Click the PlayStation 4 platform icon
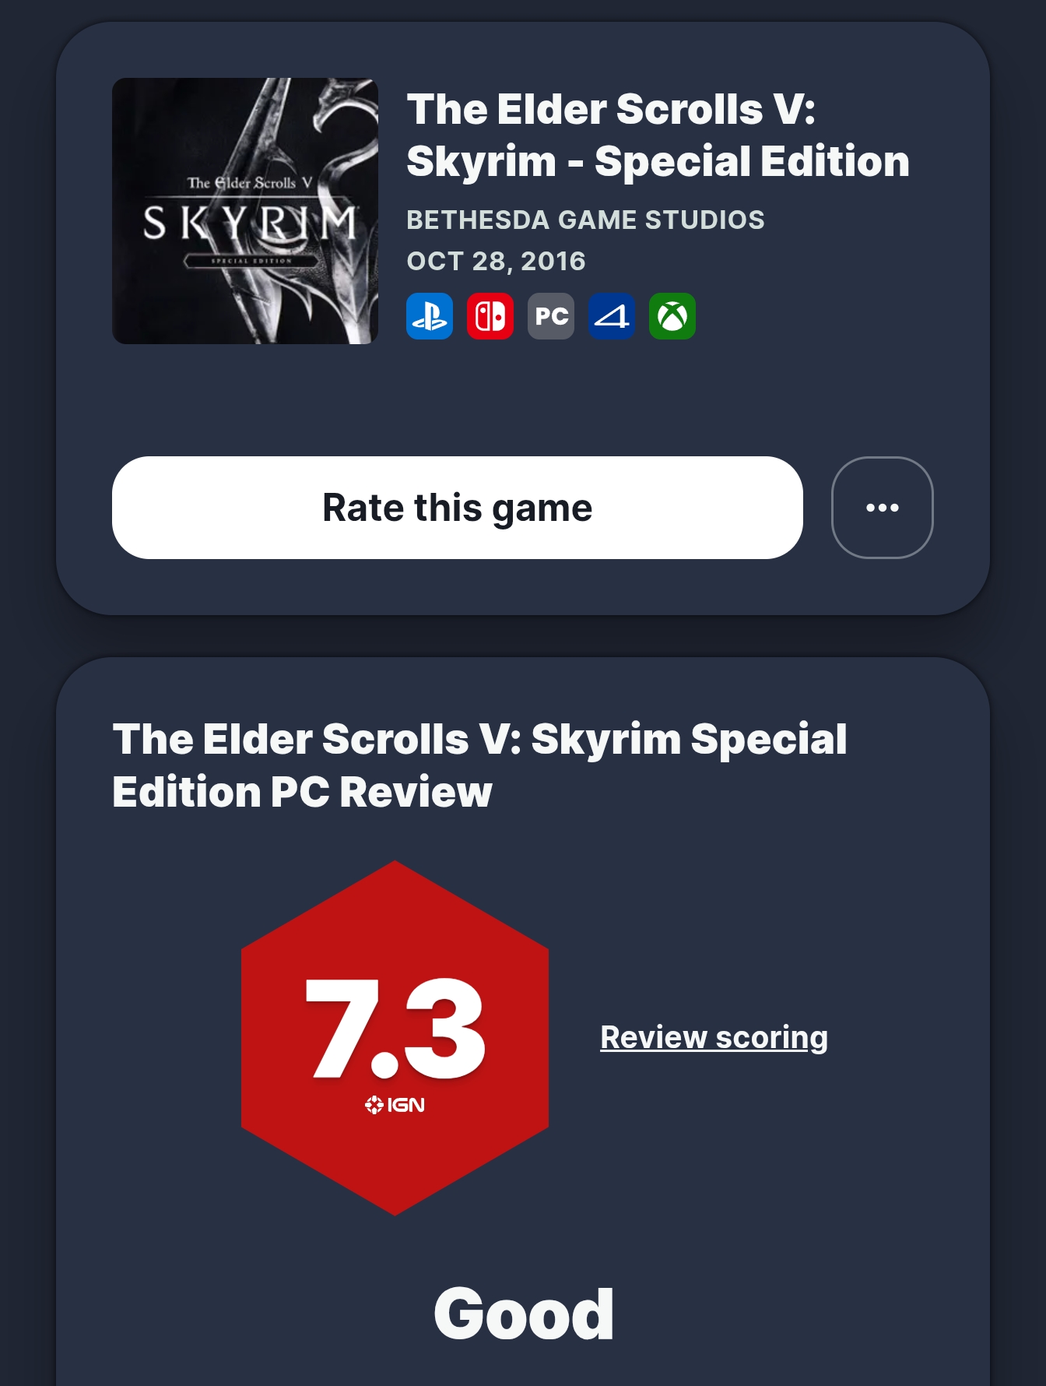 coord(612,316)
